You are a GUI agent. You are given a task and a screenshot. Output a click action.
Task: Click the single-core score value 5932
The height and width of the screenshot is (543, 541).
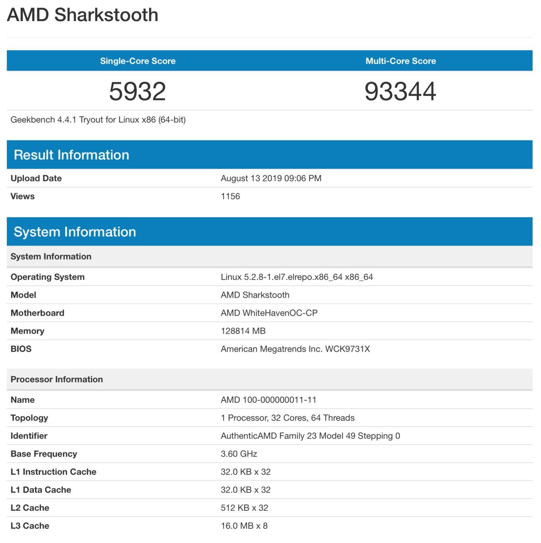[x=138, y=91]
